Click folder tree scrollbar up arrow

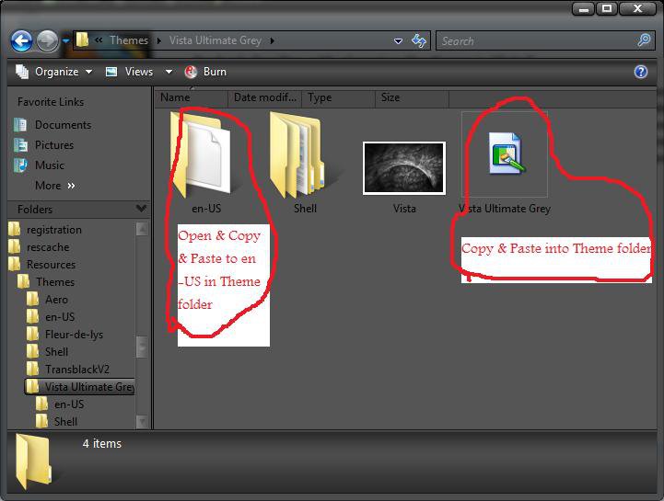142,229
